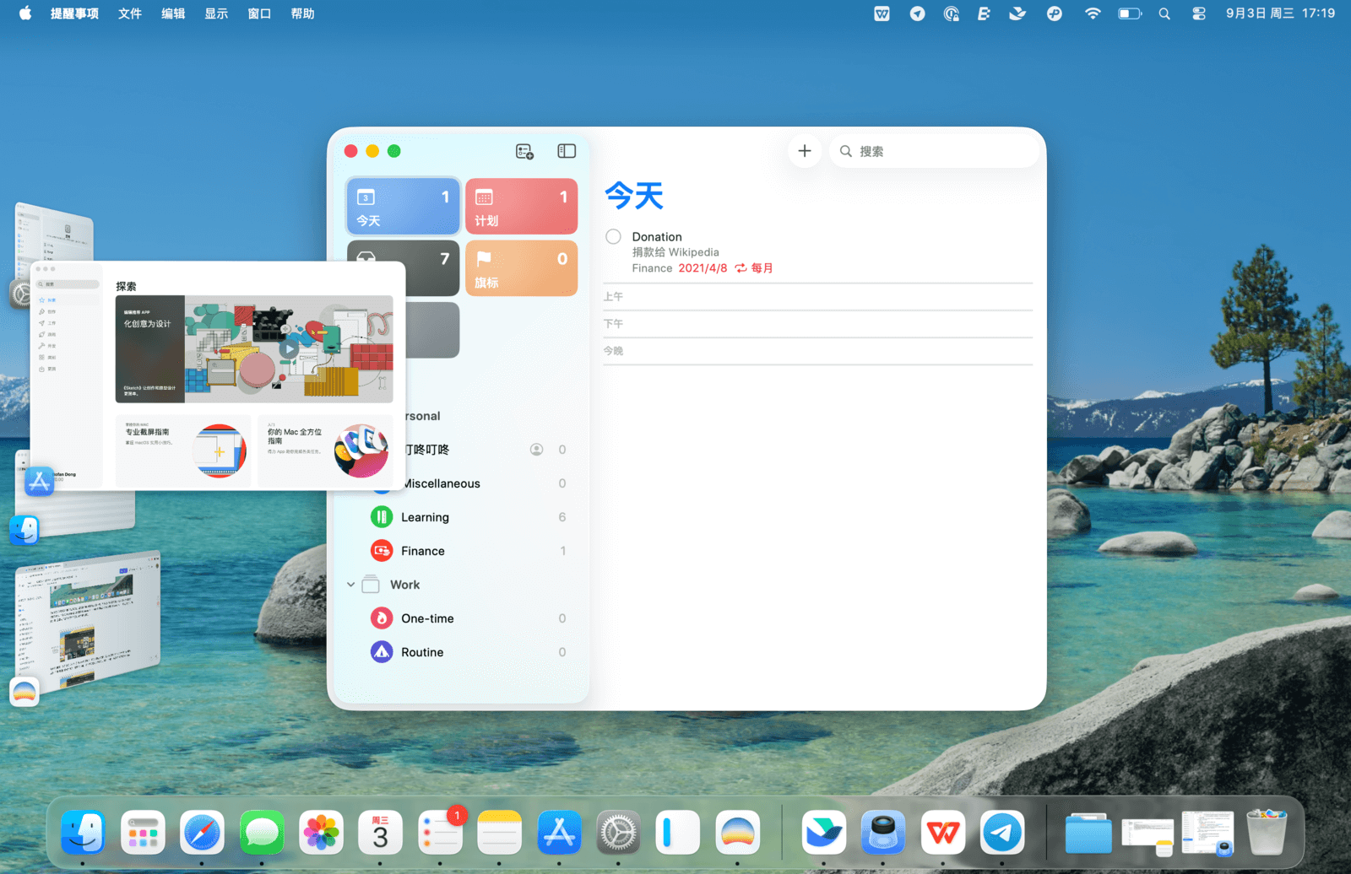
Task: Click the search field
Action: pyautogui.click(x=937, y=151)
